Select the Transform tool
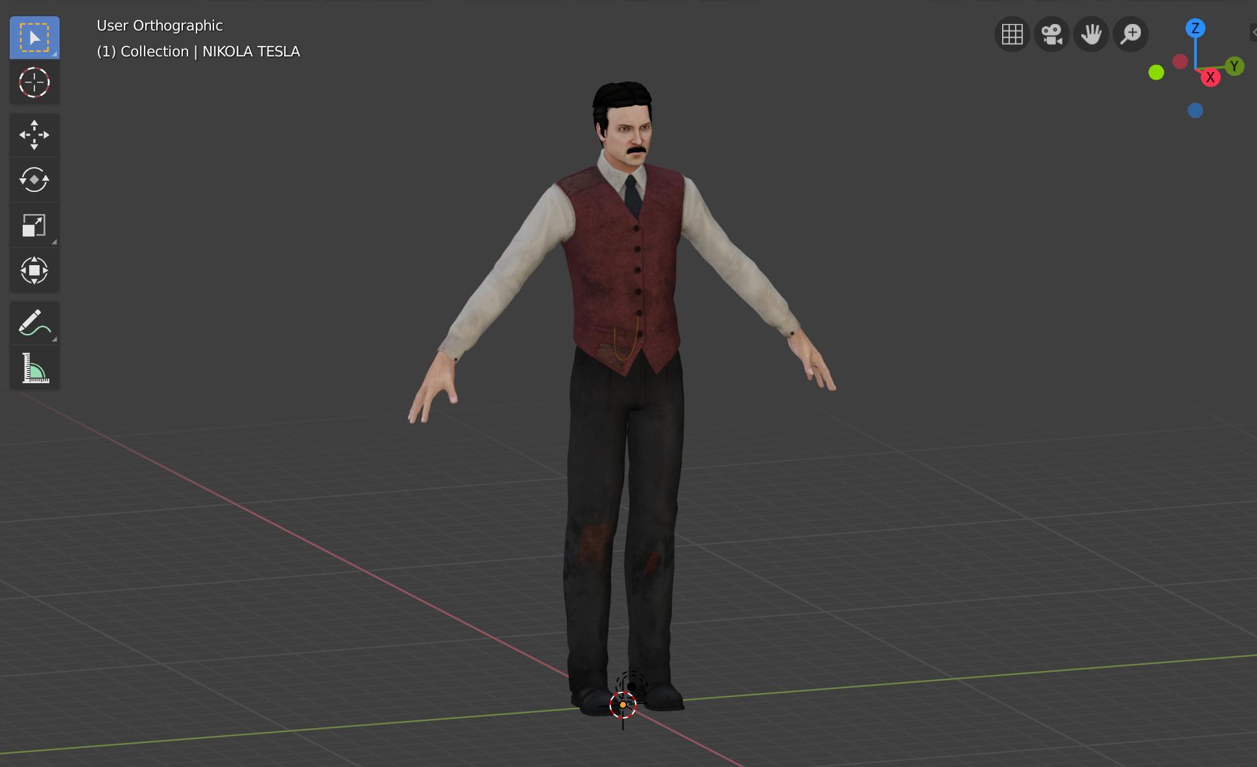The height and width of the screenshot is (767, 1257). tap(34, 270)
